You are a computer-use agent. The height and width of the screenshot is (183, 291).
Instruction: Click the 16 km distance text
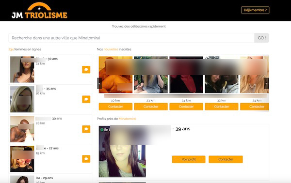pos(40,93)
